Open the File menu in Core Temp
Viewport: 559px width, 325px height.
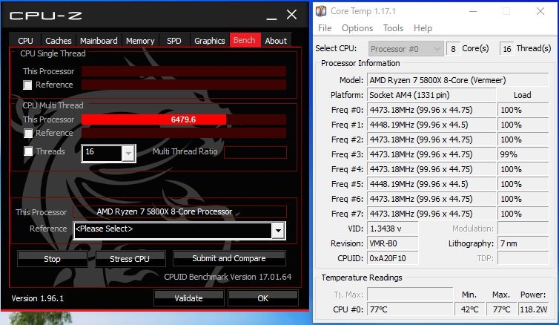[x=325, y=28]
